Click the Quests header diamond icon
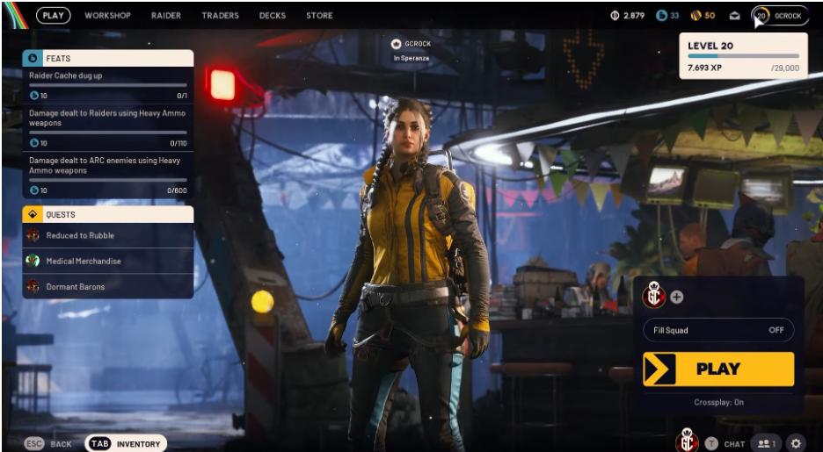The image size is (823, 452). click(x=33, y=214)
